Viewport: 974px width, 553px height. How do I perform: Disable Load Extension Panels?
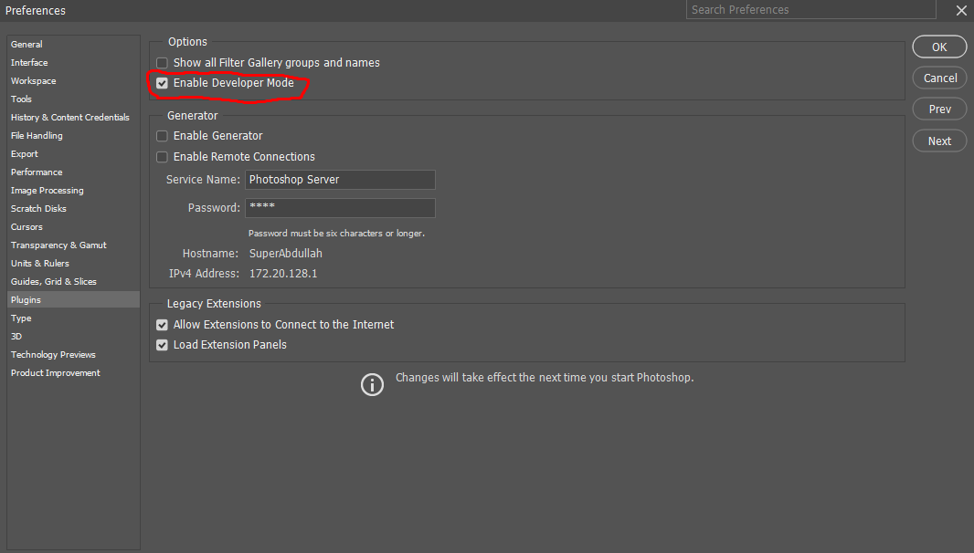tap(162, 345)
